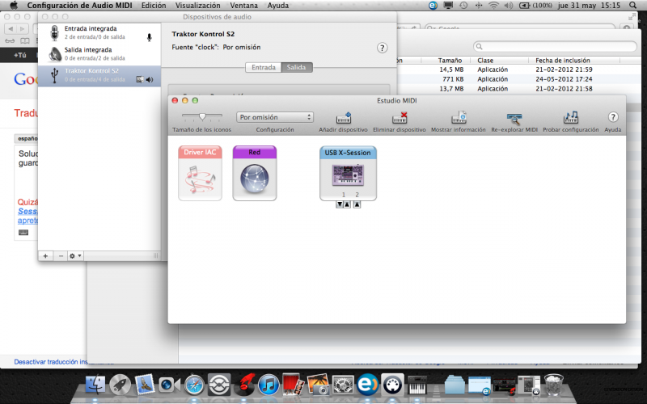
Task: Open Spotlight search in menu bar
Action: (x=632, y=6)
